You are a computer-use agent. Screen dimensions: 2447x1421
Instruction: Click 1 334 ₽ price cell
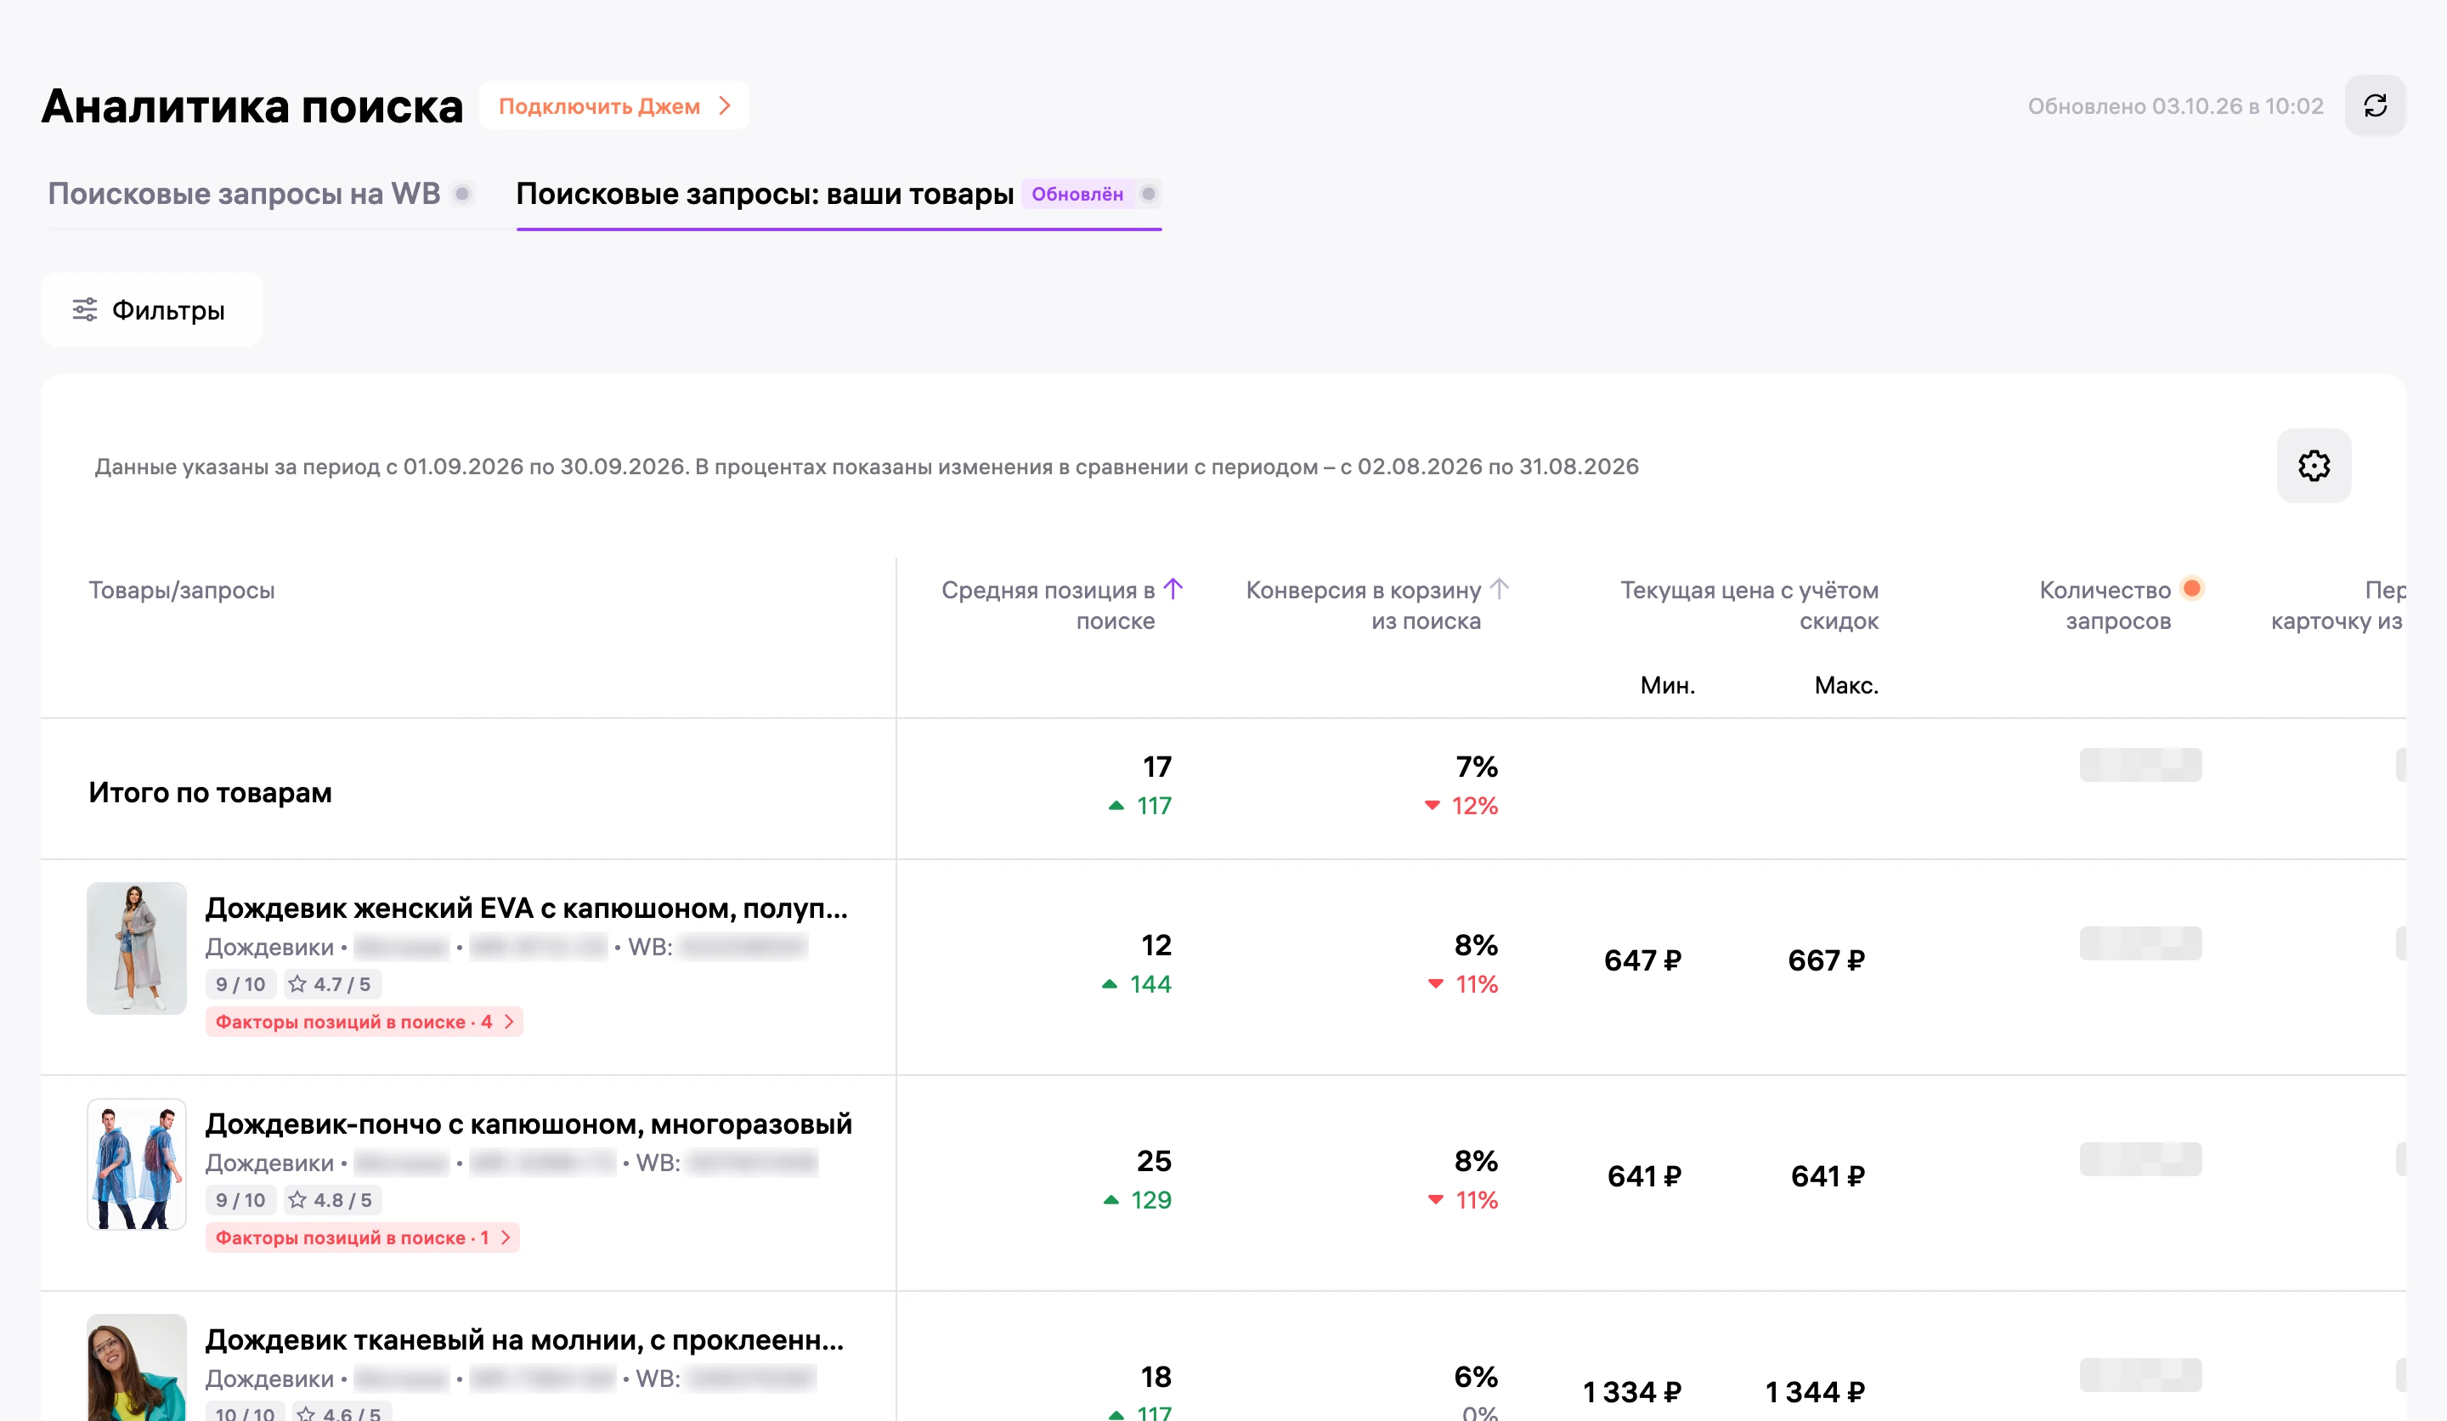pos(1631,1392)
